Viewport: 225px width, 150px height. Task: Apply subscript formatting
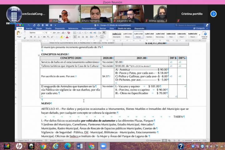tap(48, 37)
